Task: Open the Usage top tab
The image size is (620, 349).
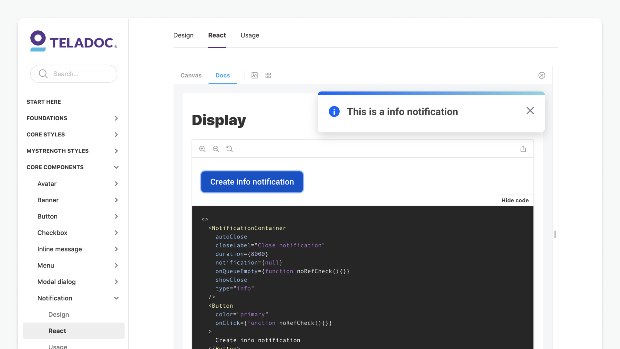Action: pos(250,35)
